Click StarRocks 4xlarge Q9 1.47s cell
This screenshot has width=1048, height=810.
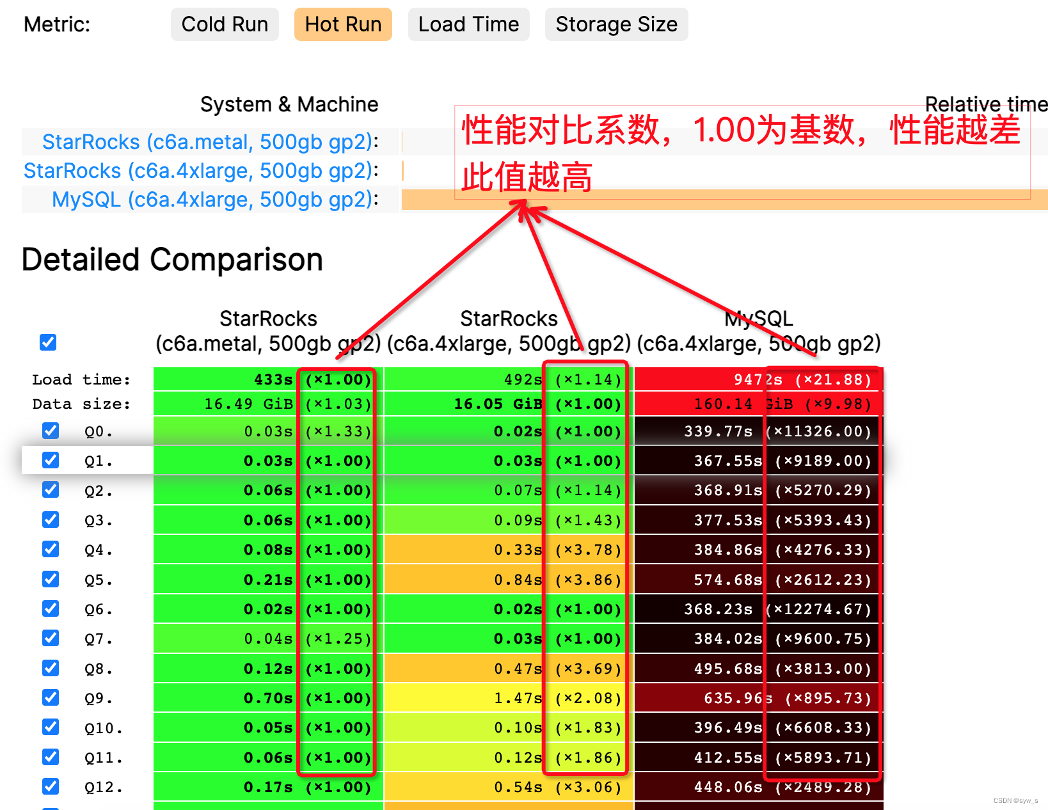point(509,698)
